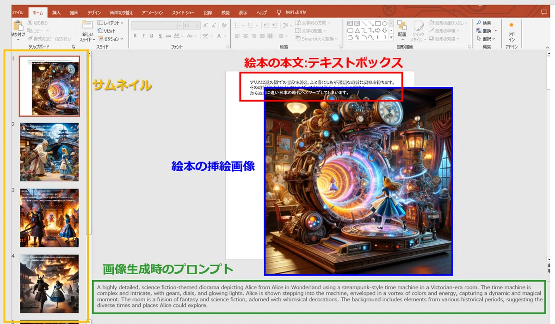The height and width of the screenshot is (324, 555).
Task: Open Select (選択) dropdown
Action: point(486,39)
